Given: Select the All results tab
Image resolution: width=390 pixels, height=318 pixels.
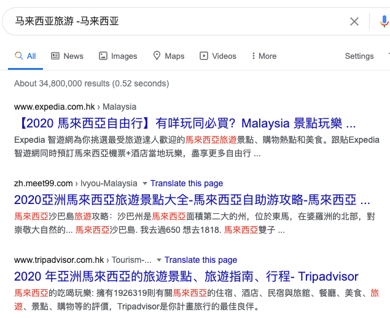Looking at the screenshot, I should click(25, 56).
